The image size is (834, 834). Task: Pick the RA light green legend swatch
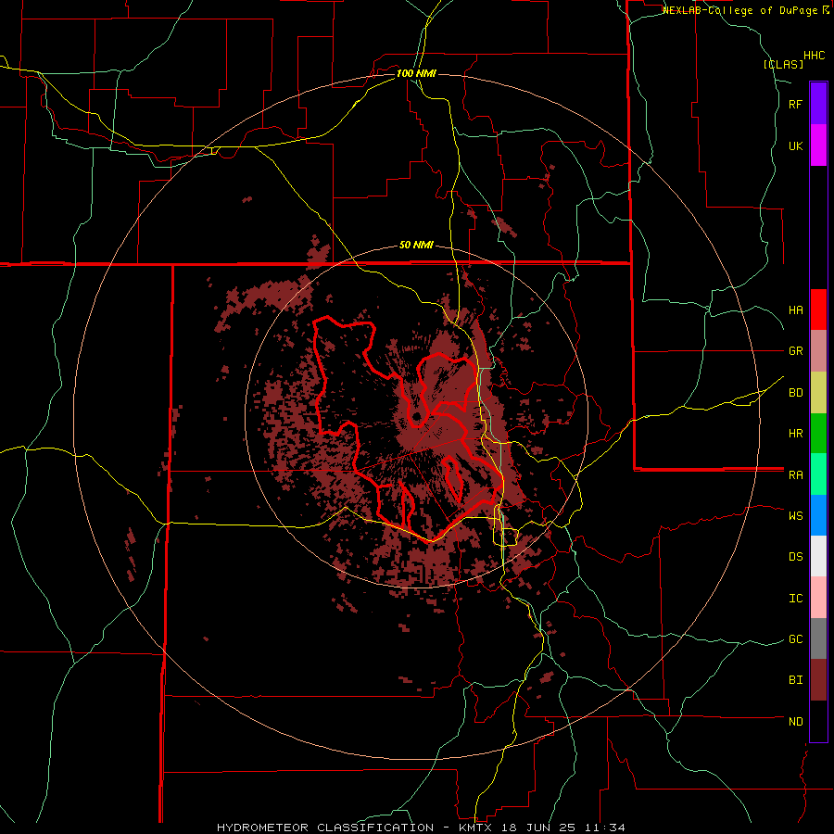818,474
